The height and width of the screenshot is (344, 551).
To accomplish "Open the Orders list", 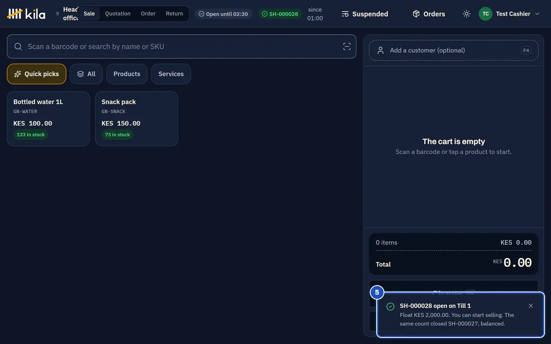I will [429, 14].
